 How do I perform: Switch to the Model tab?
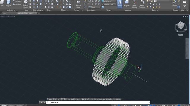pyautogui.click(x=4, y=105)
